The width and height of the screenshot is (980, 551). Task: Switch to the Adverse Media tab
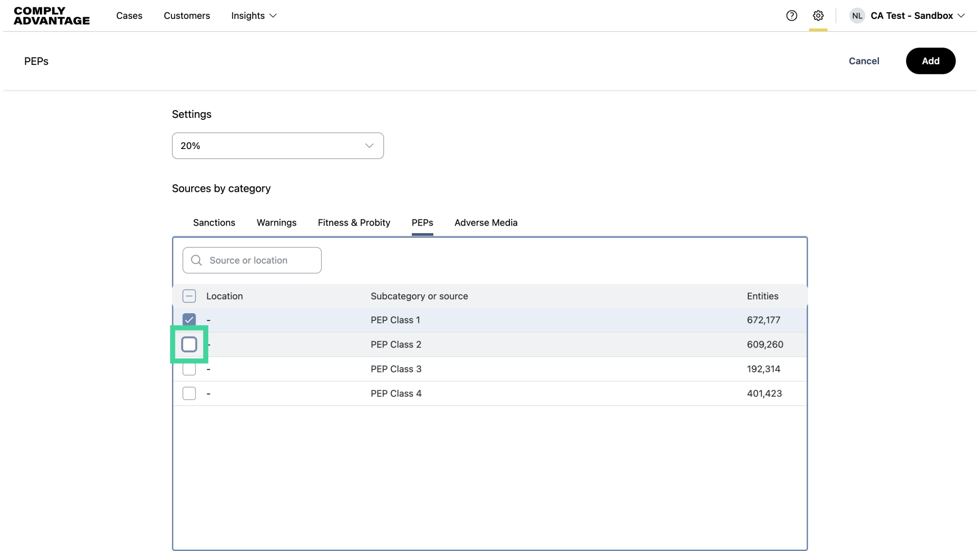tap(486, 222)
